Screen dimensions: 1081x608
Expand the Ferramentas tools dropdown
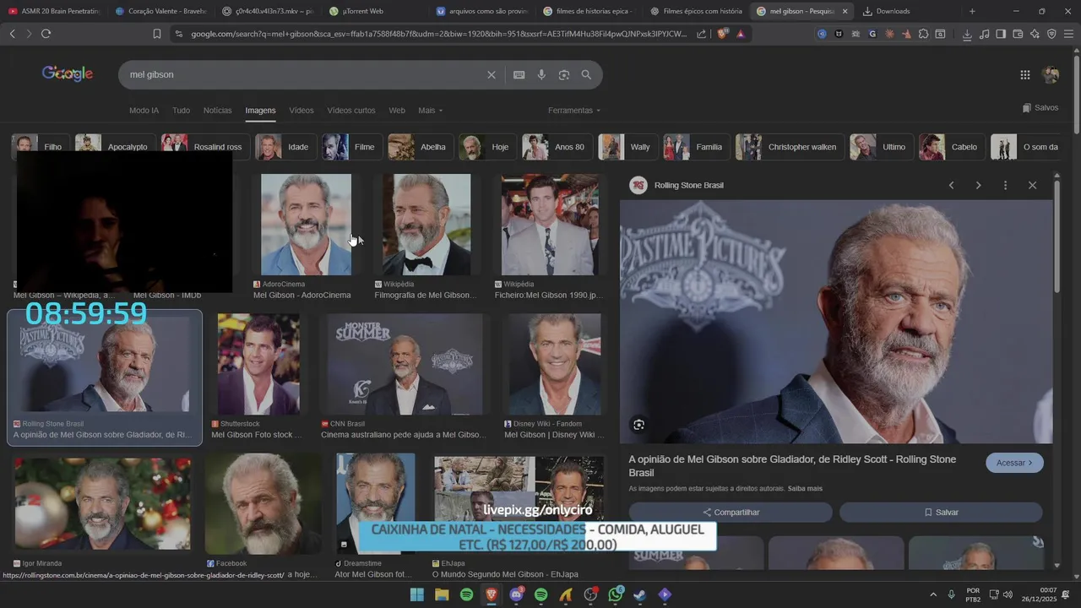(574, 111)
